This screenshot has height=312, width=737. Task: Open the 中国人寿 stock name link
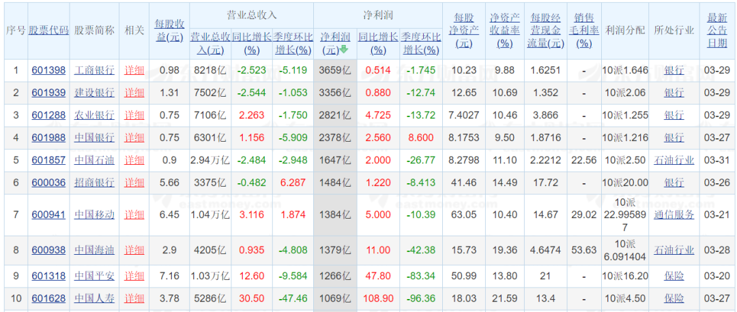(x=94, y=298)
